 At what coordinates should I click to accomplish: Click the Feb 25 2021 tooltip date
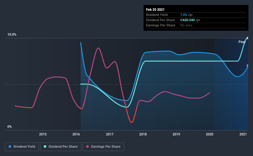155,10
